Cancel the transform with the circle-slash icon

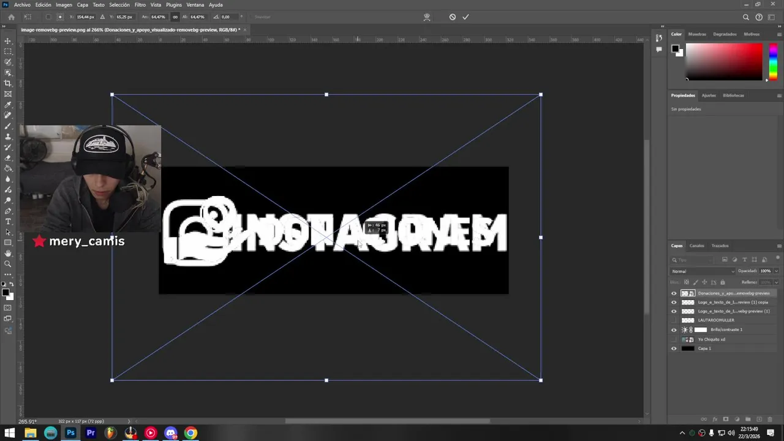453,17
